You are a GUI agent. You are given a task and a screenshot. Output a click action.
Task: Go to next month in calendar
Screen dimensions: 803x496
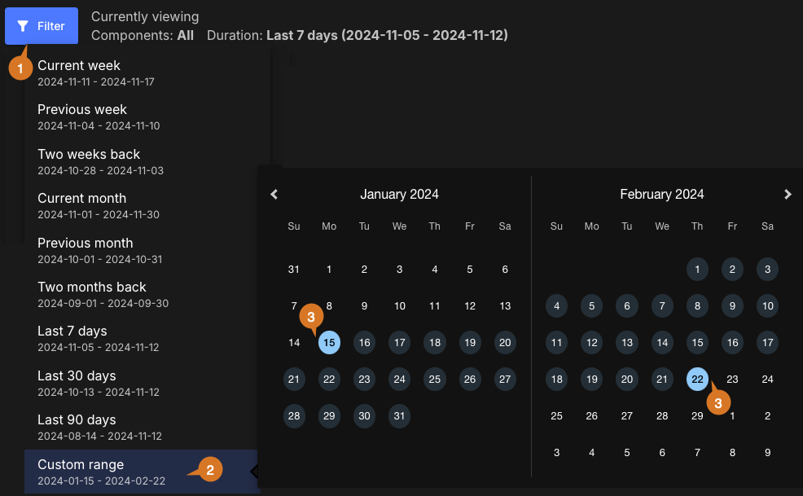[x=788, y=195]
